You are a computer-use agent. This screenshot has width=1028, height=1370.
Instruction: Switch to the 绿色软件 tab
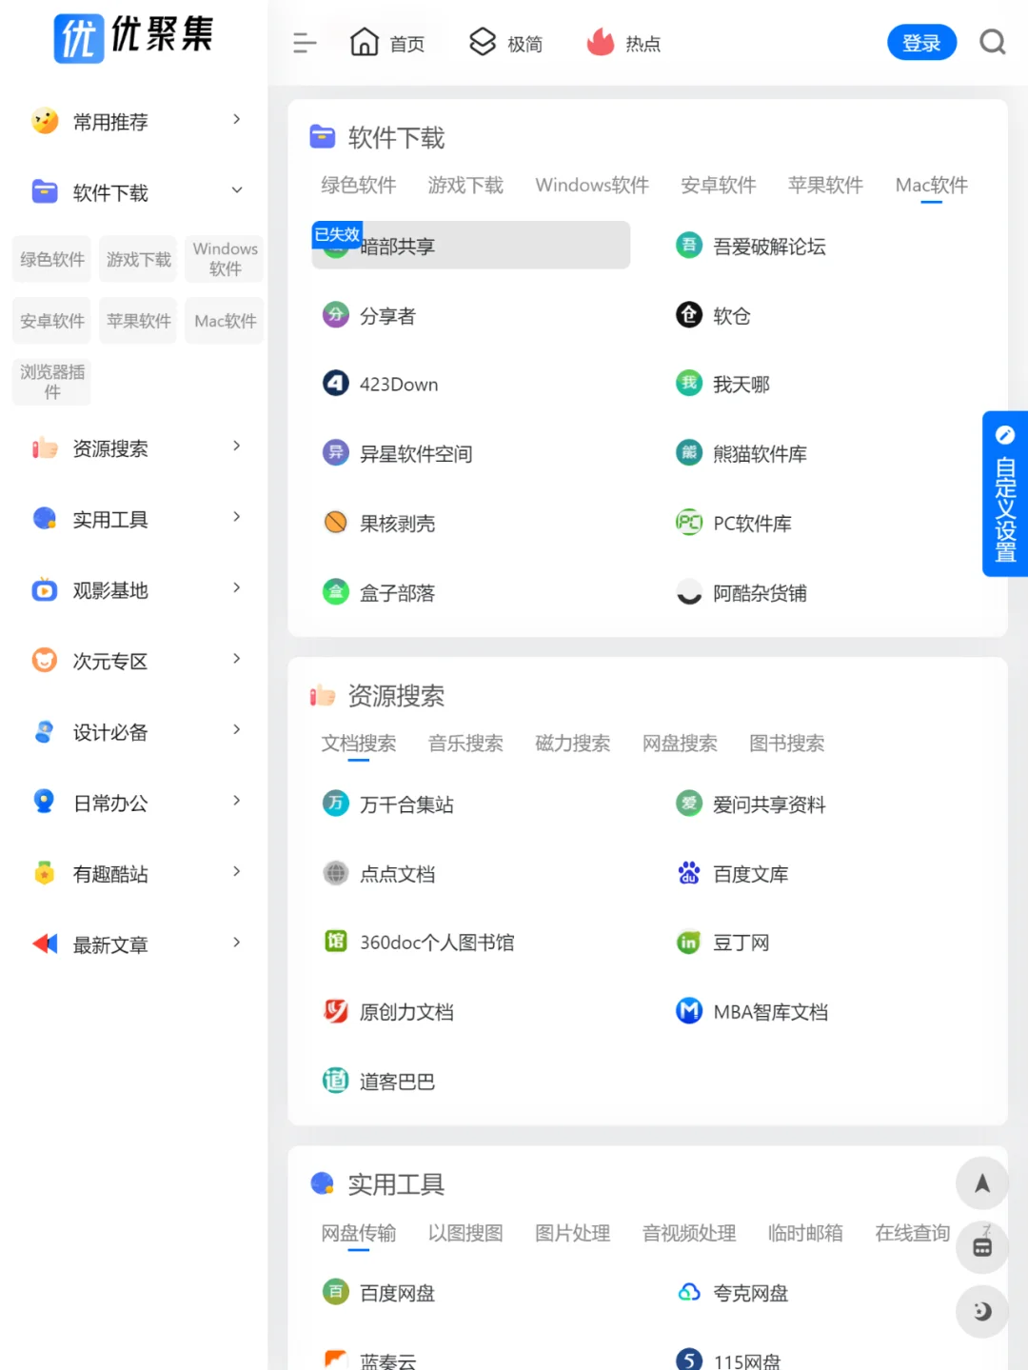(x=359, y=185)
